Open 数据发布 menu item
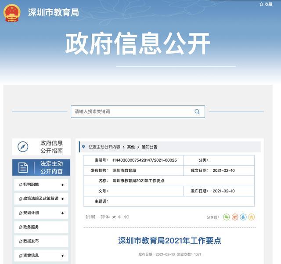Screen dimensions: 281x264 click(41, 241)
